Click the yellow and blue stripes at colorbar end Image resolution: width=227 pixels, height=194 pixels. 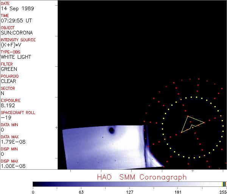point(224,184)
